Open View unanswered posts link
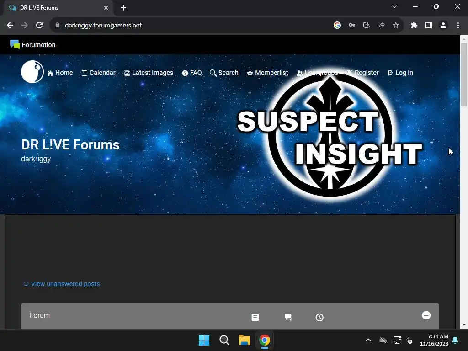The image size is (468, 351). click(x=62, y=284)
